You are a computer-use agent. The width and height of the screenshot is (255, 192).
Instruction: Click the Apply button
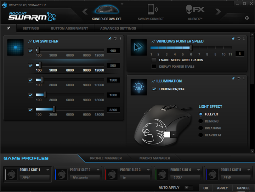(222, 188)
